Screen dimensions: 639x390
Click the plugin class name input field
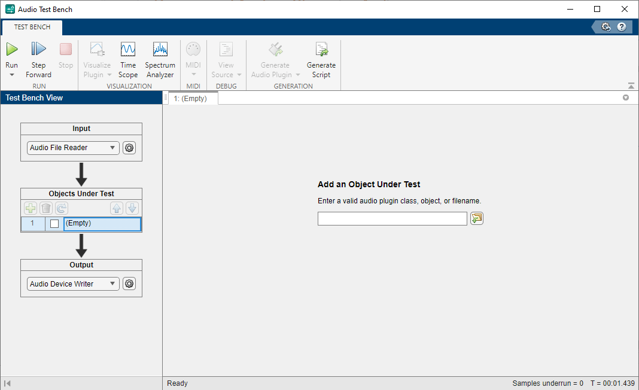pyautogui.click(x=392, y=219)
